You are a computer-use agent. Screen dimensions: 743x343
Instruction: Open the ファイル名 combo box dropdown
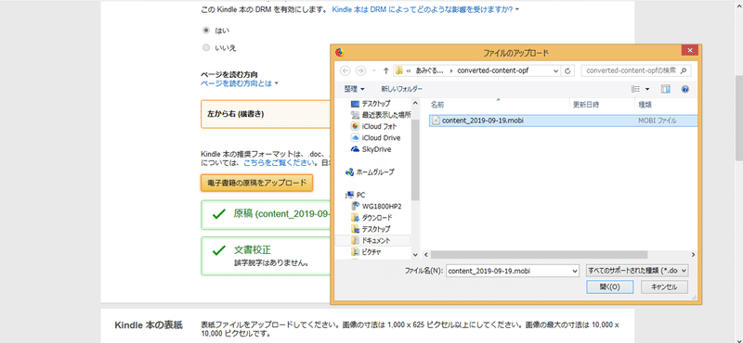(x=575, y=271)
